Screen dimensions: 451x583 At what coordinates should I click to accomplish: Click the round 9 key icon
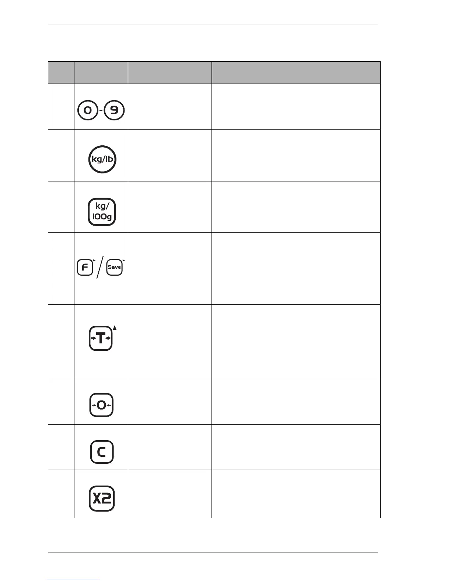pyautogui.click(x=115, y=110)
